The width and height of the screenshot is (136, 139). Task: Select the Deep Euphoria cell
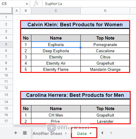(56, 51)
